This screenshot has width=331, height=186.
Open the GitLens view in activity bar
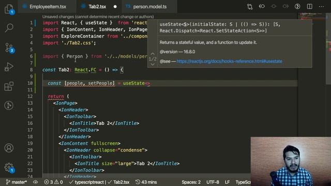[9, 105]
